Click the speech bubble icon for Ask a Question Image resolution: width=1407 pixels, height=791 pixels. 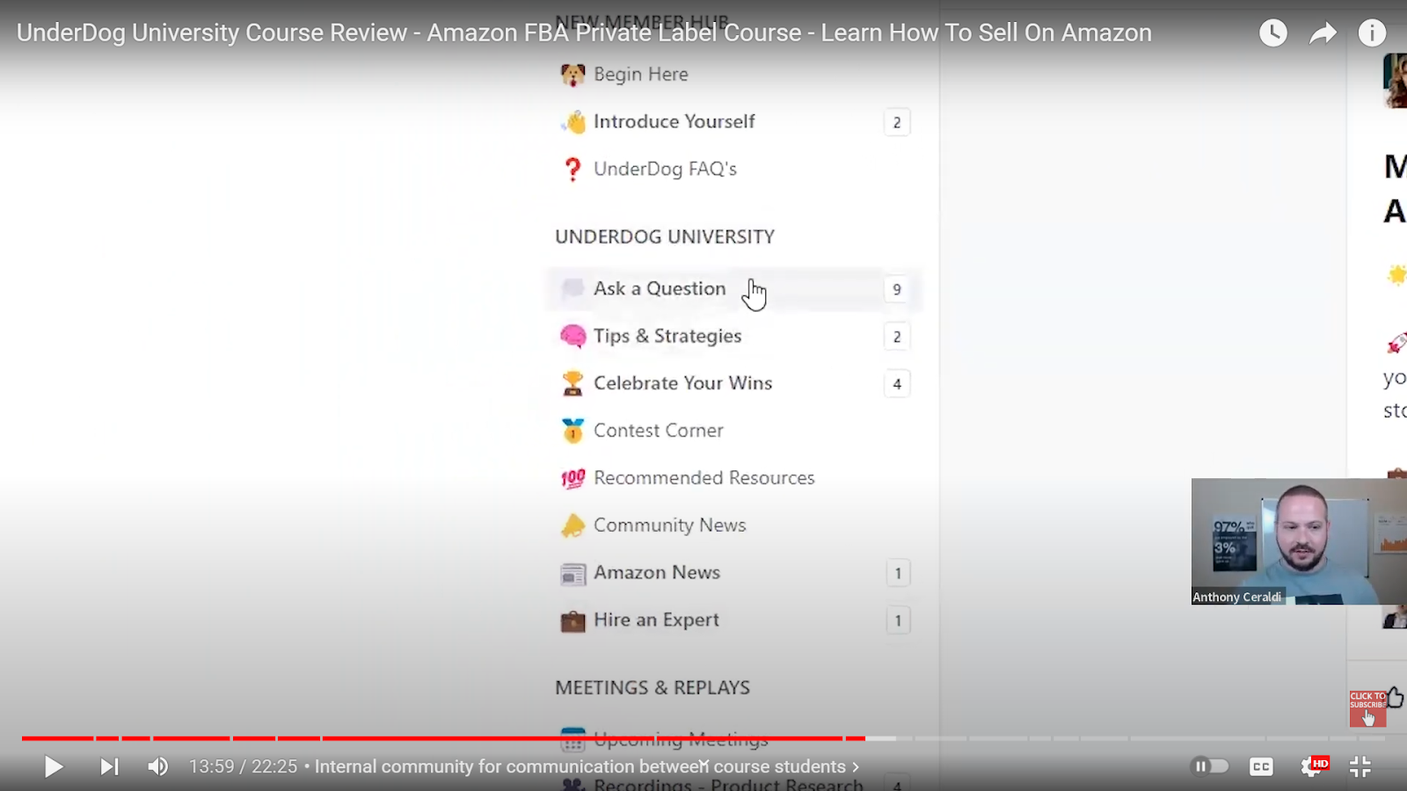point(572,288)
